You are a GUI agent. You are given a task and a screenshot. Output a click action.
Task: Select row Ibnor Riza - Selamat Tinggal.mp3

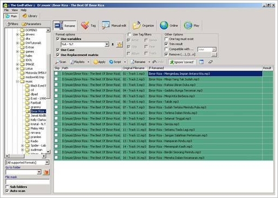coord(164,118)
